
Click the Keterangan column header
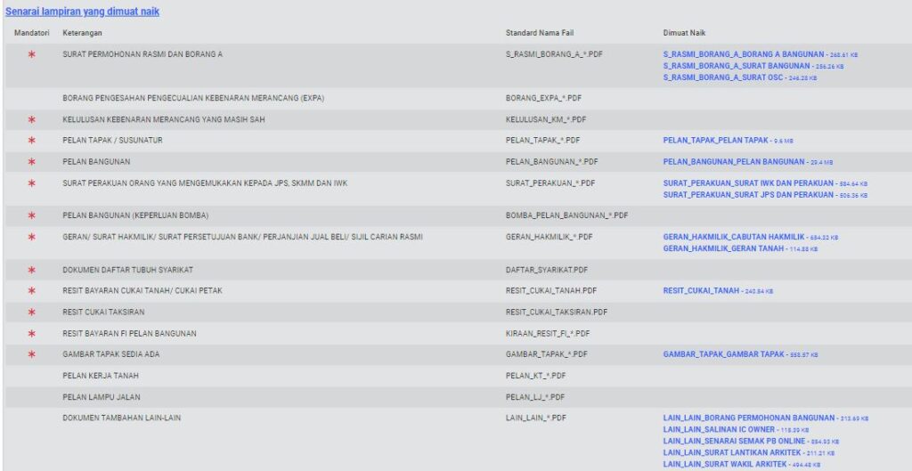point(82,33)
